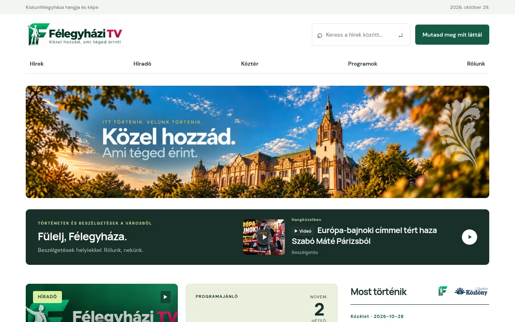Play the Szabó Máté video thumbnail
This screenshot has width=515, height=322.
(x=264, y=237)
